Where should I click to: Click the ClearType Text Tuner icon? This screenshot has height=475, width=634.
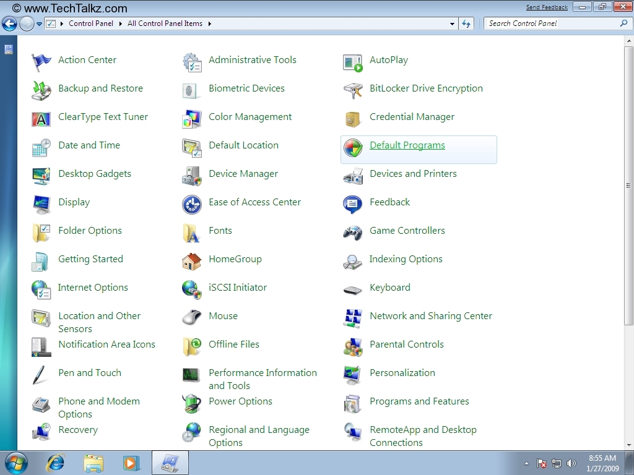click(41, 119)
